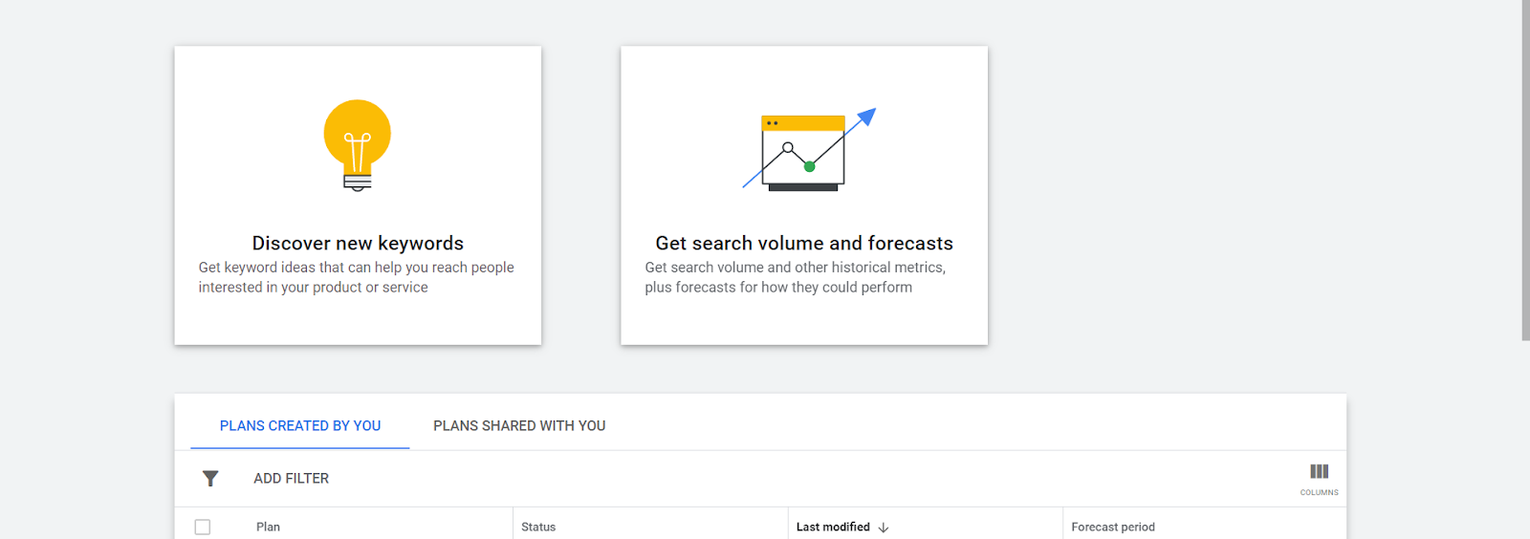1530x539 pixels.
Task: Click the blue trend arrow in forecast illustration
Action: tap(865, 118)
